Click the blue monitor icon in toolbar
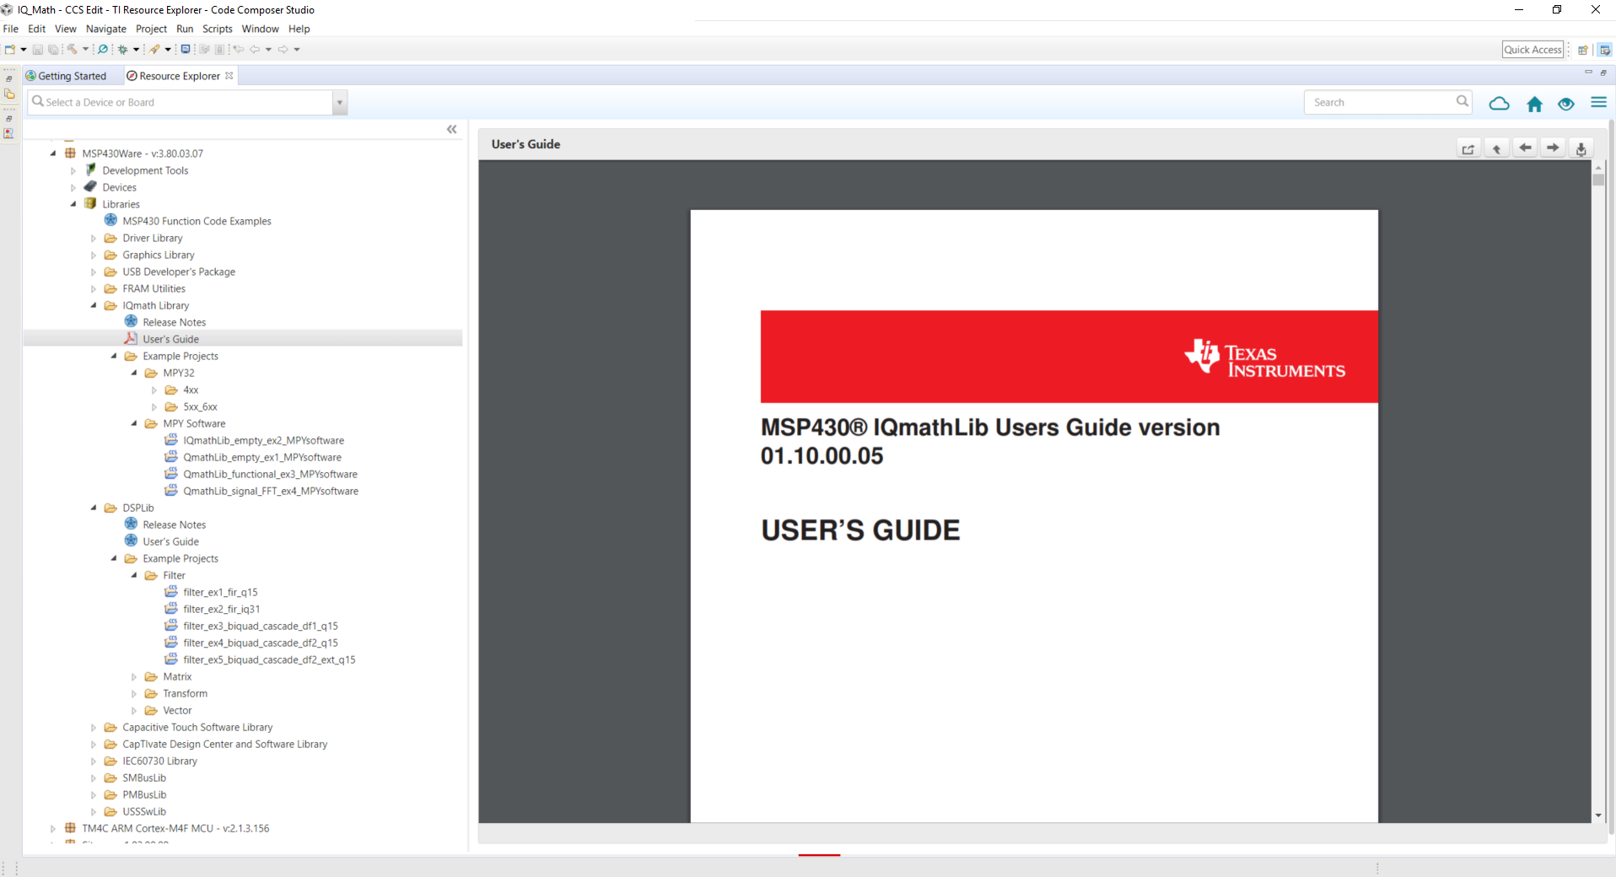1616x877 pixels. tap(186, 50)
